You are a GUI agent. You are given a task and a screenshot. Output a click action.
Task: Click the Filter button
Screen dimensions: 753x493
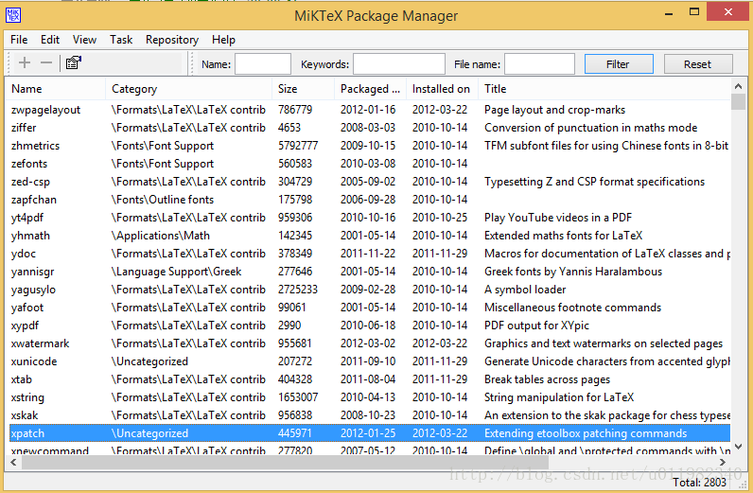[619, 64]
